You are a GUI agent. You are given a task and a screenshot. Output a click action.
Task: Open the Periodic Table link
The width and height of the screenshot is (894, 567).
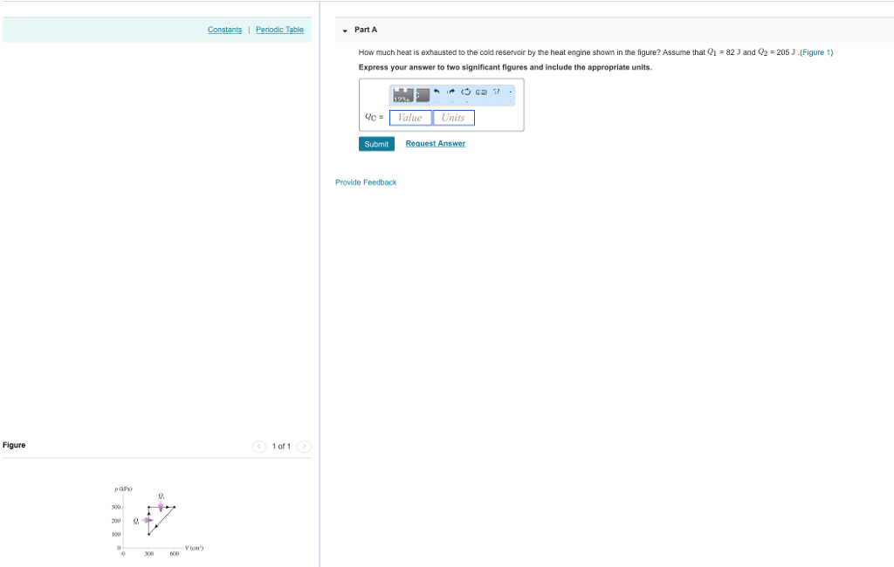(x=279, y=29)
